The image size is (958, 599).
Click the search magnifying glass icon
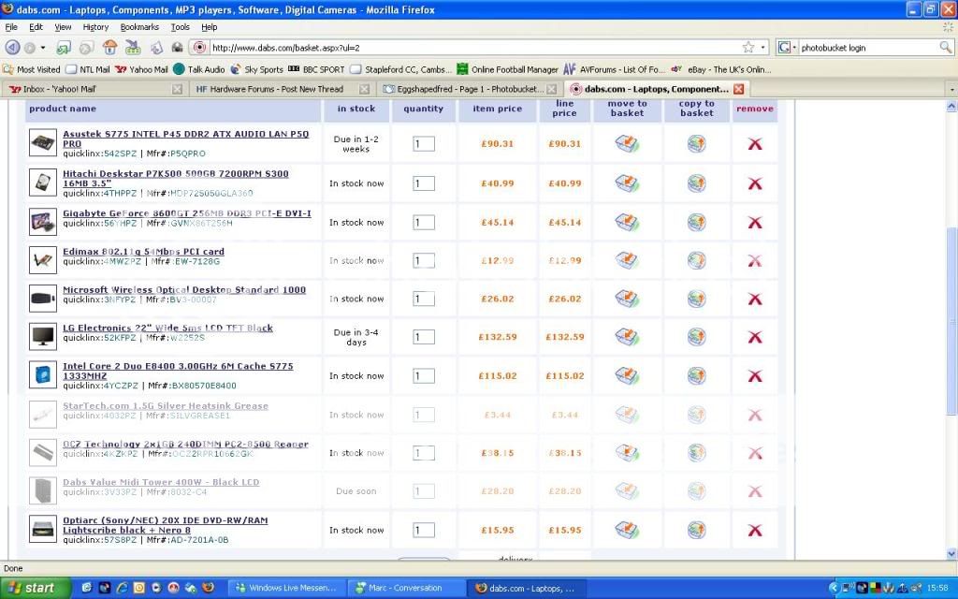[x=946, y=47]
